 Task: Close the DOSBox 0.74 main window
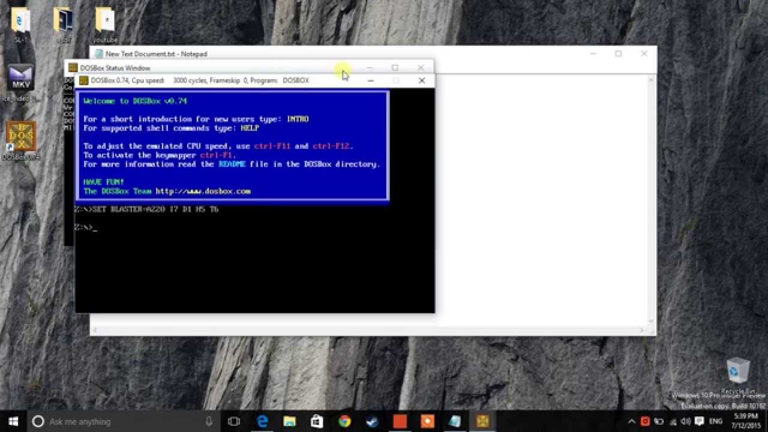(422, 80)
